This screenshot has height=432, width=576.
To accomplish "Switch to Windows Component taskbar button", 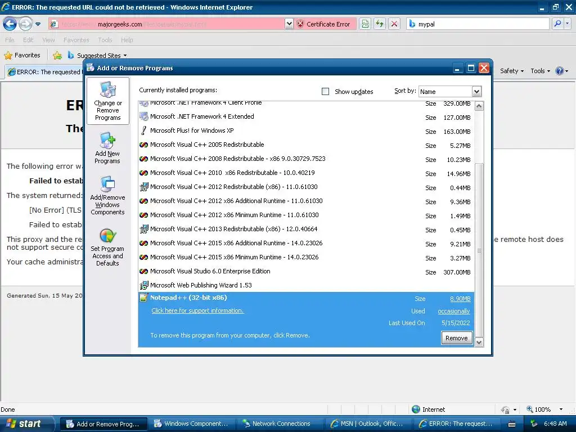I will [x=192, y=424].
